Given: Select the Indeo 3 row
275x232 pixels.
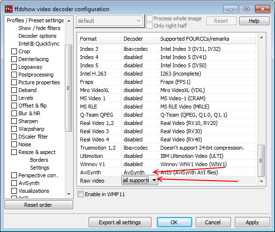Looking at the screenshot, I should pos(167,49).
